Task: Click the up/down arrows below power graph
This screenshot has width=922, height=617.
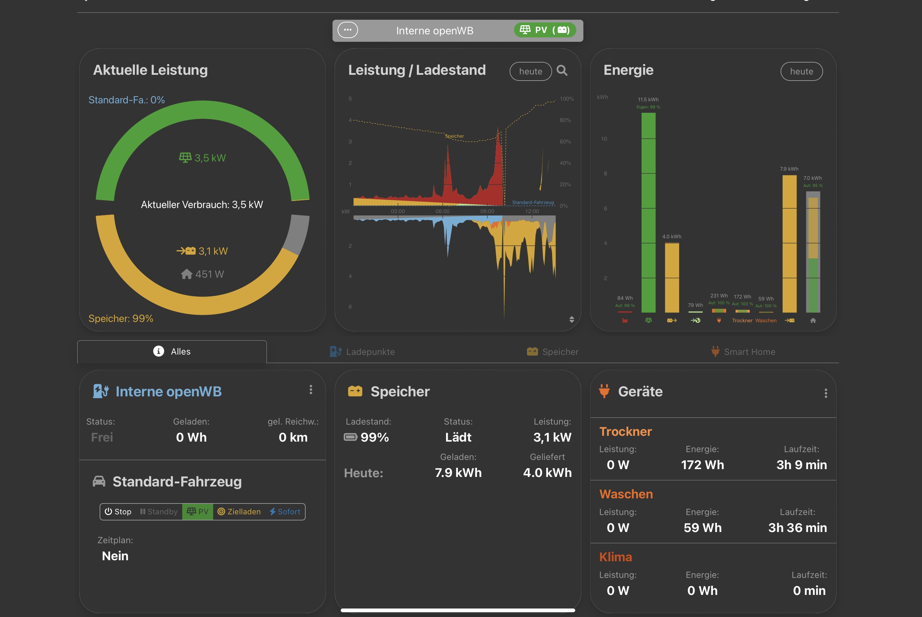Action: (x=572, y=319)
